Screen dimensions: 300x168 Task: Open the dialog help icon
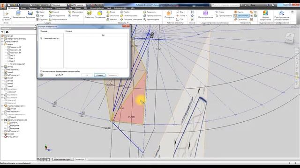pyautogui.click(x=41, y=75)
